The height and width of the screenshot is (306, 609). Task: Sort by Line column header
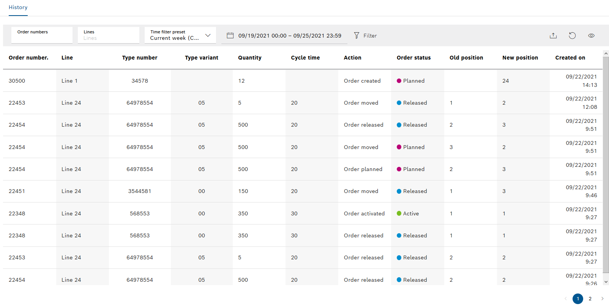[x=67, y=58]
